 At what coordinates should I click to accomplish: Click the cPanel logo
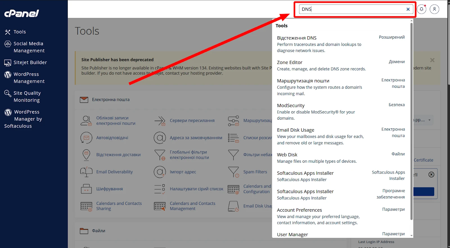pyautogui.click(x=22, y=13)
